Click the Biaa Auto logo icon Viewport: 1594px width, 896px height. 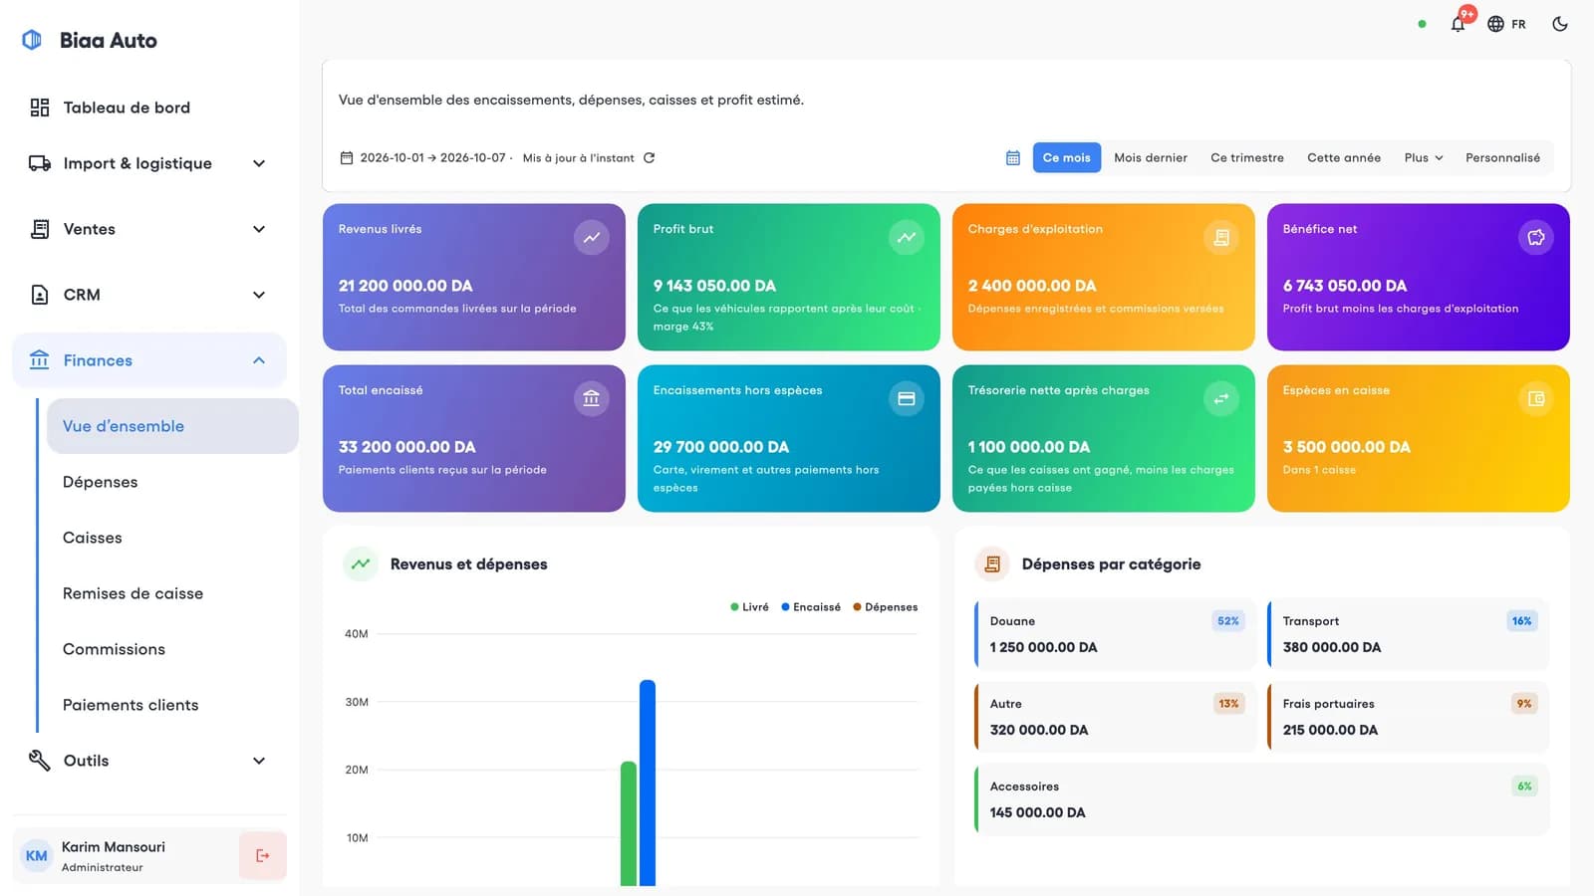coord(32,40)
